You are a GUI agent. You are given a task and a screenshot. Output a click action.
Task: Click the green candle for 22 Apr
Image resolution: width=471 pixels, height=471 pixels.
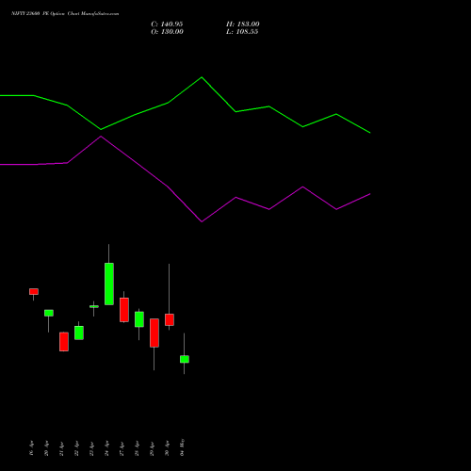pyautogui.click(x=79, y=333)
